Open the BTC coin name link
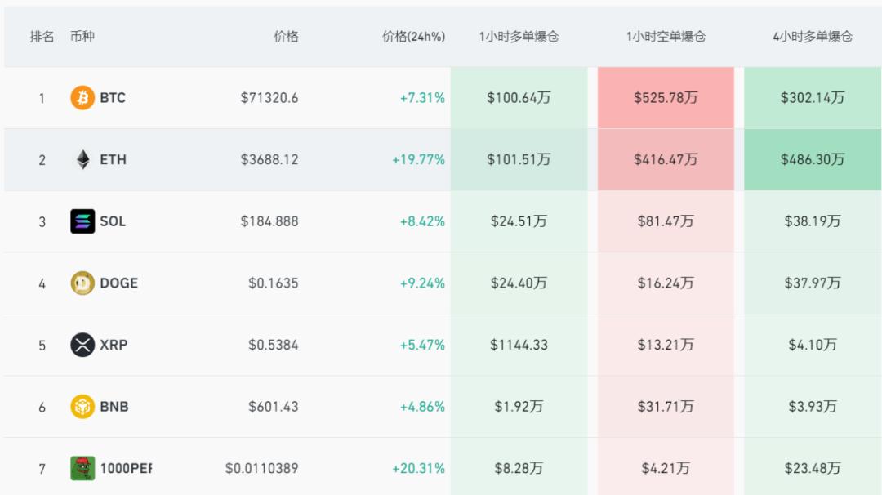This screenshot has width=882, height=495. click(x=113, y=98)
